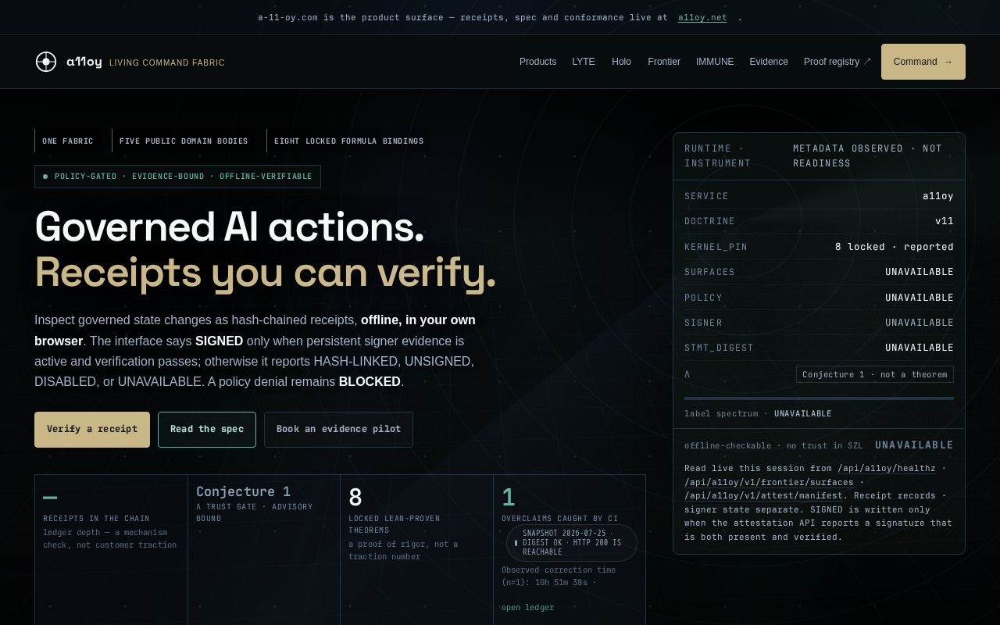Click the a11oy circular logo icon

[46, 62]
